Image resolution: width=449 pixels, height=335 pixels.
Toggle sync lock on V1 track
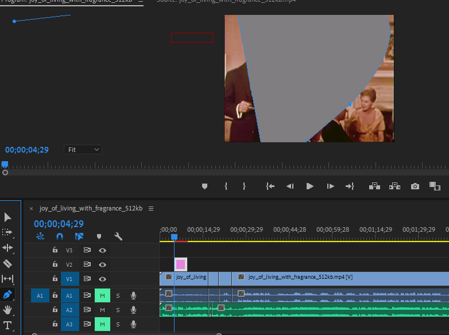87,279
